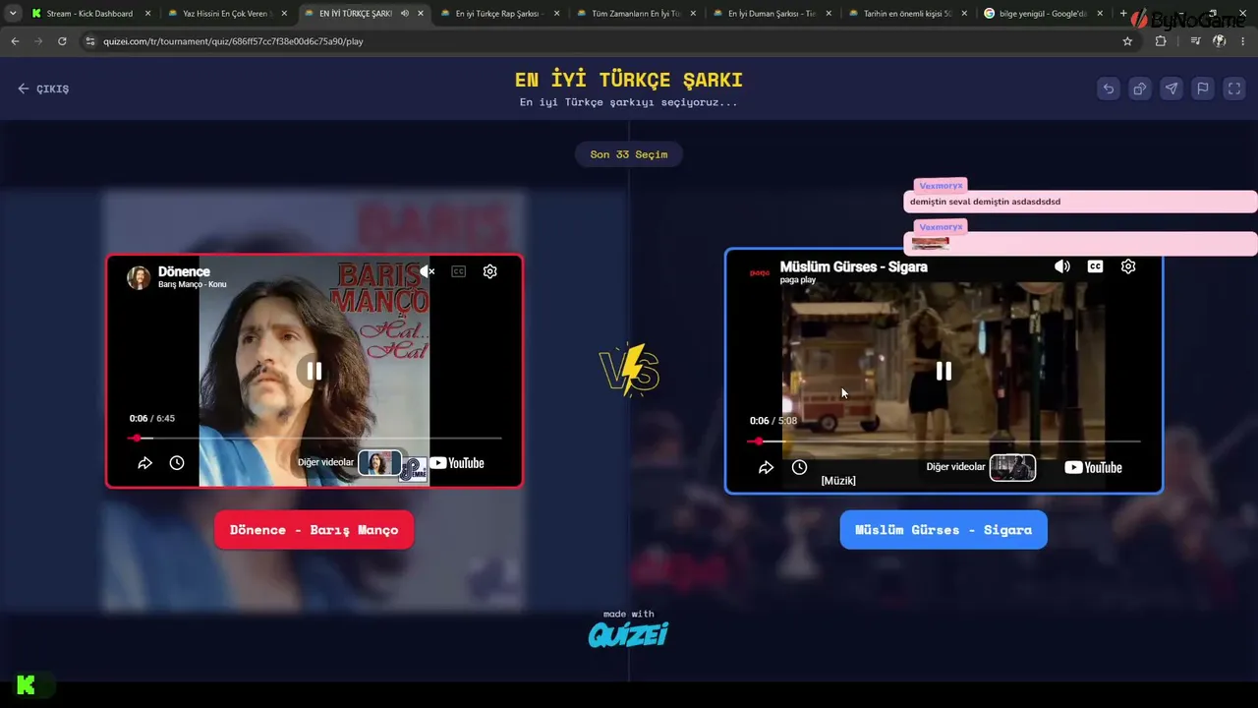Exit the quiz via ÇIKIŞ

(43, 88)
